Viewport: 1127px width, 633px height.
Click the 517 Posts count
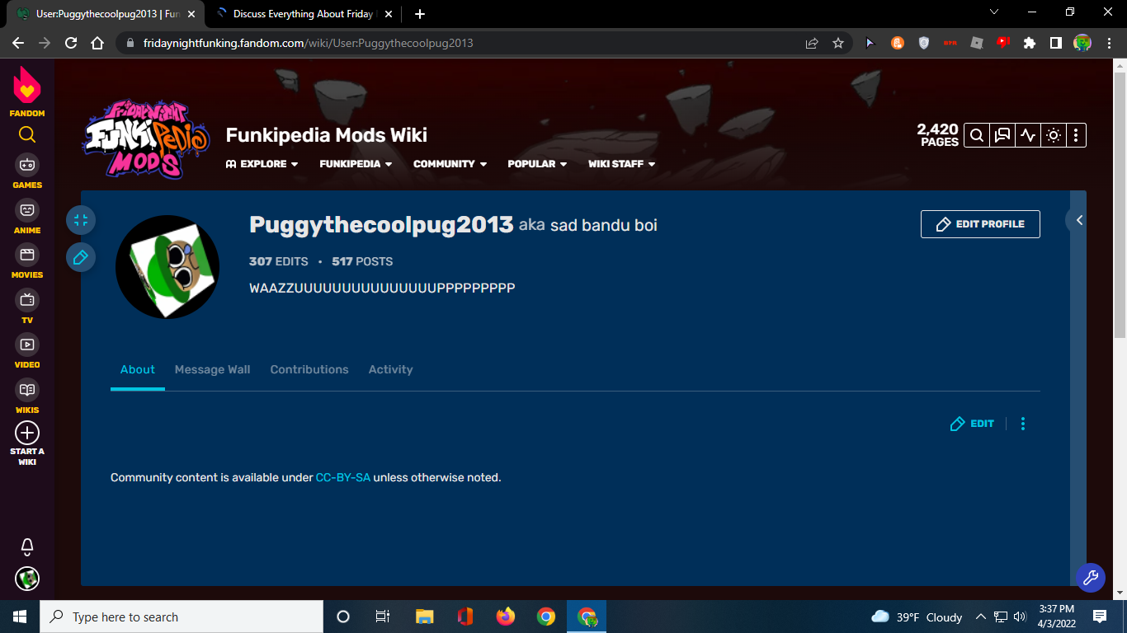362,261
